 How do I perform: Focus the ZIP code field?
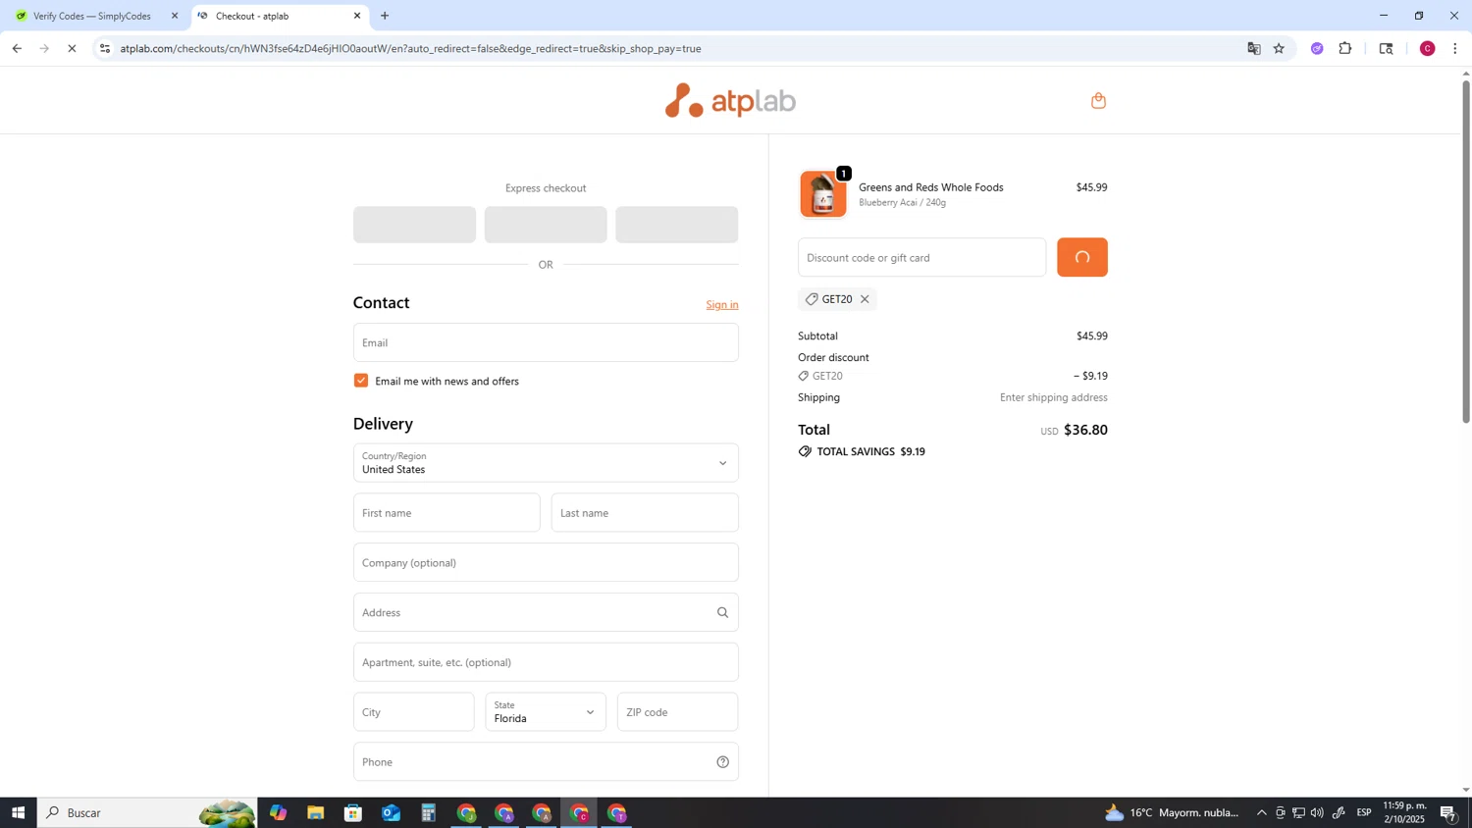tap(677, 712)
